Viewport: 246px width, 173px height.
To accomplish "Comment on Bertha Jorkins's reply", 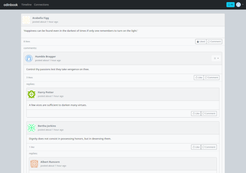I will tap(209, 147).
